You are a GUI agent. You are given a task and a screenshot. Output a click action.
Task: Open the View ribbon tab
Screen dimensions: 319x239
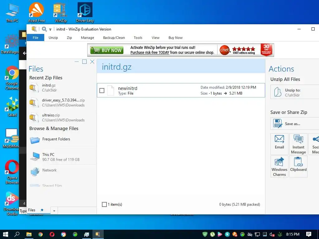pos(155,38)
